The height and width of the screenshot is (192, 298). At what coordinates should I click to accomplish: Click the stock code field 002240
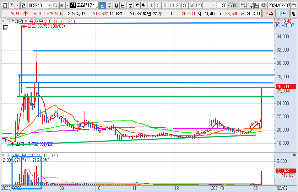coord(37,5)
